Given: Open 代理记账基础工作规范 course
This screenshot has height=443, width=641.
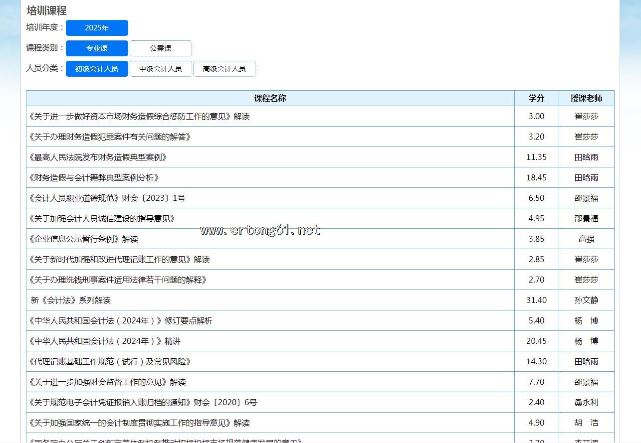Looking at the screenshot, I should (x=110, y=361).
